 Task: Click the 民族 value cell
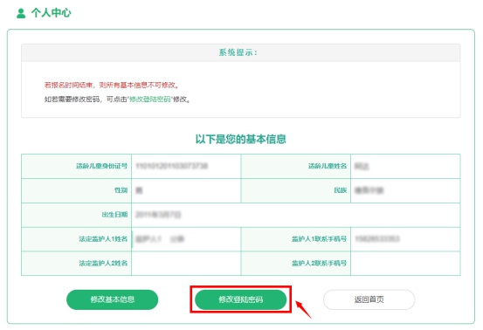click(405, 190)
